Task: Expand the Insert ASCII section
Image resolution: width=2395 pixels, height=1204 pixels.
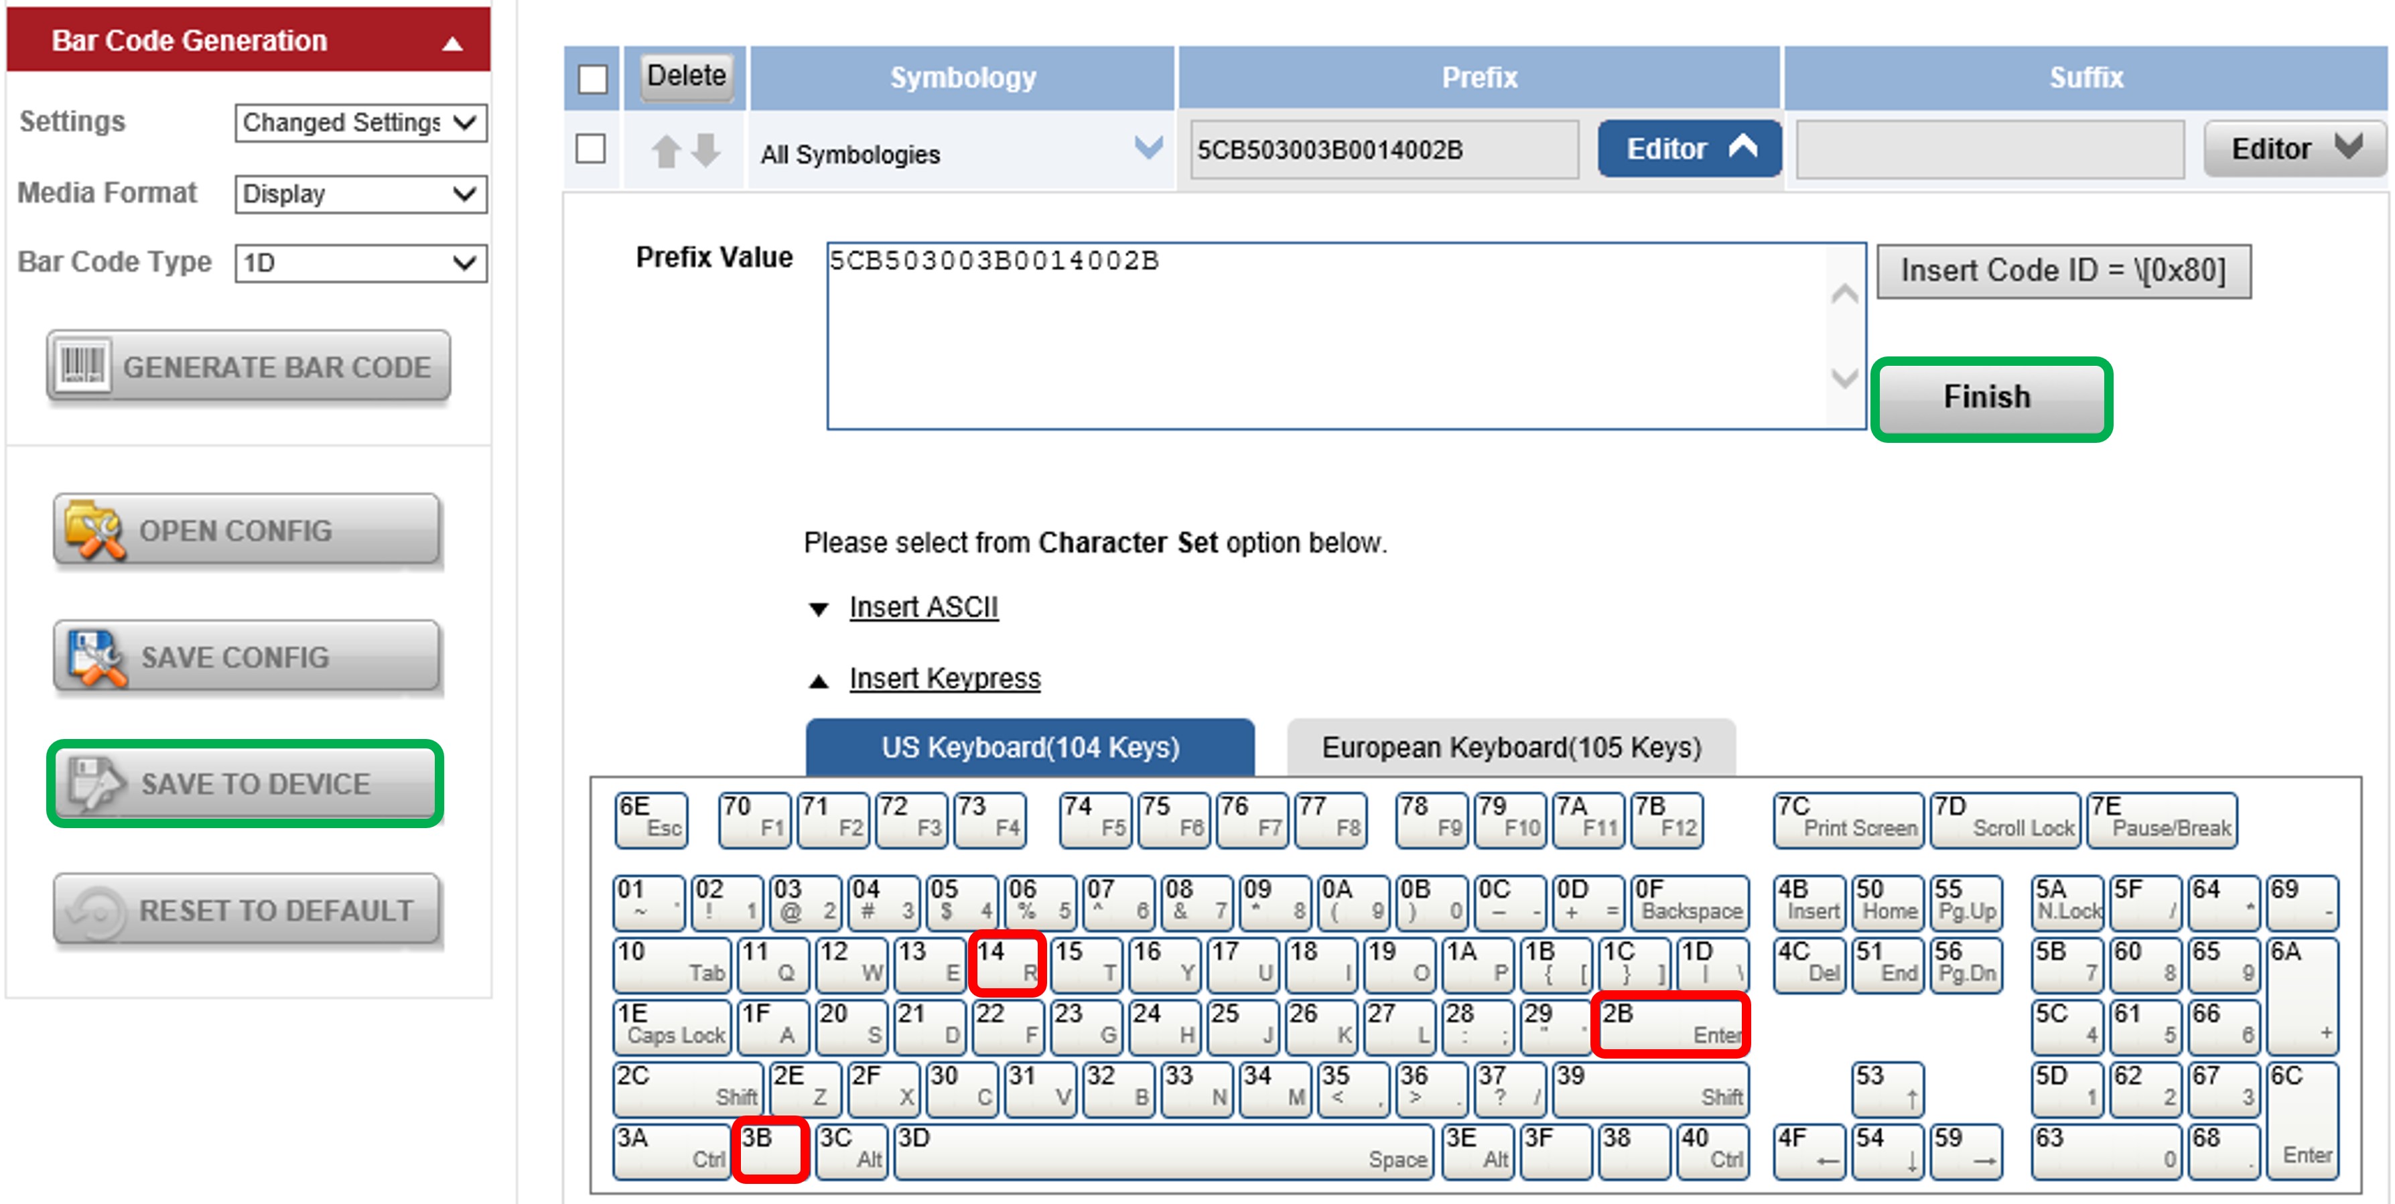Action: [922, 606]
